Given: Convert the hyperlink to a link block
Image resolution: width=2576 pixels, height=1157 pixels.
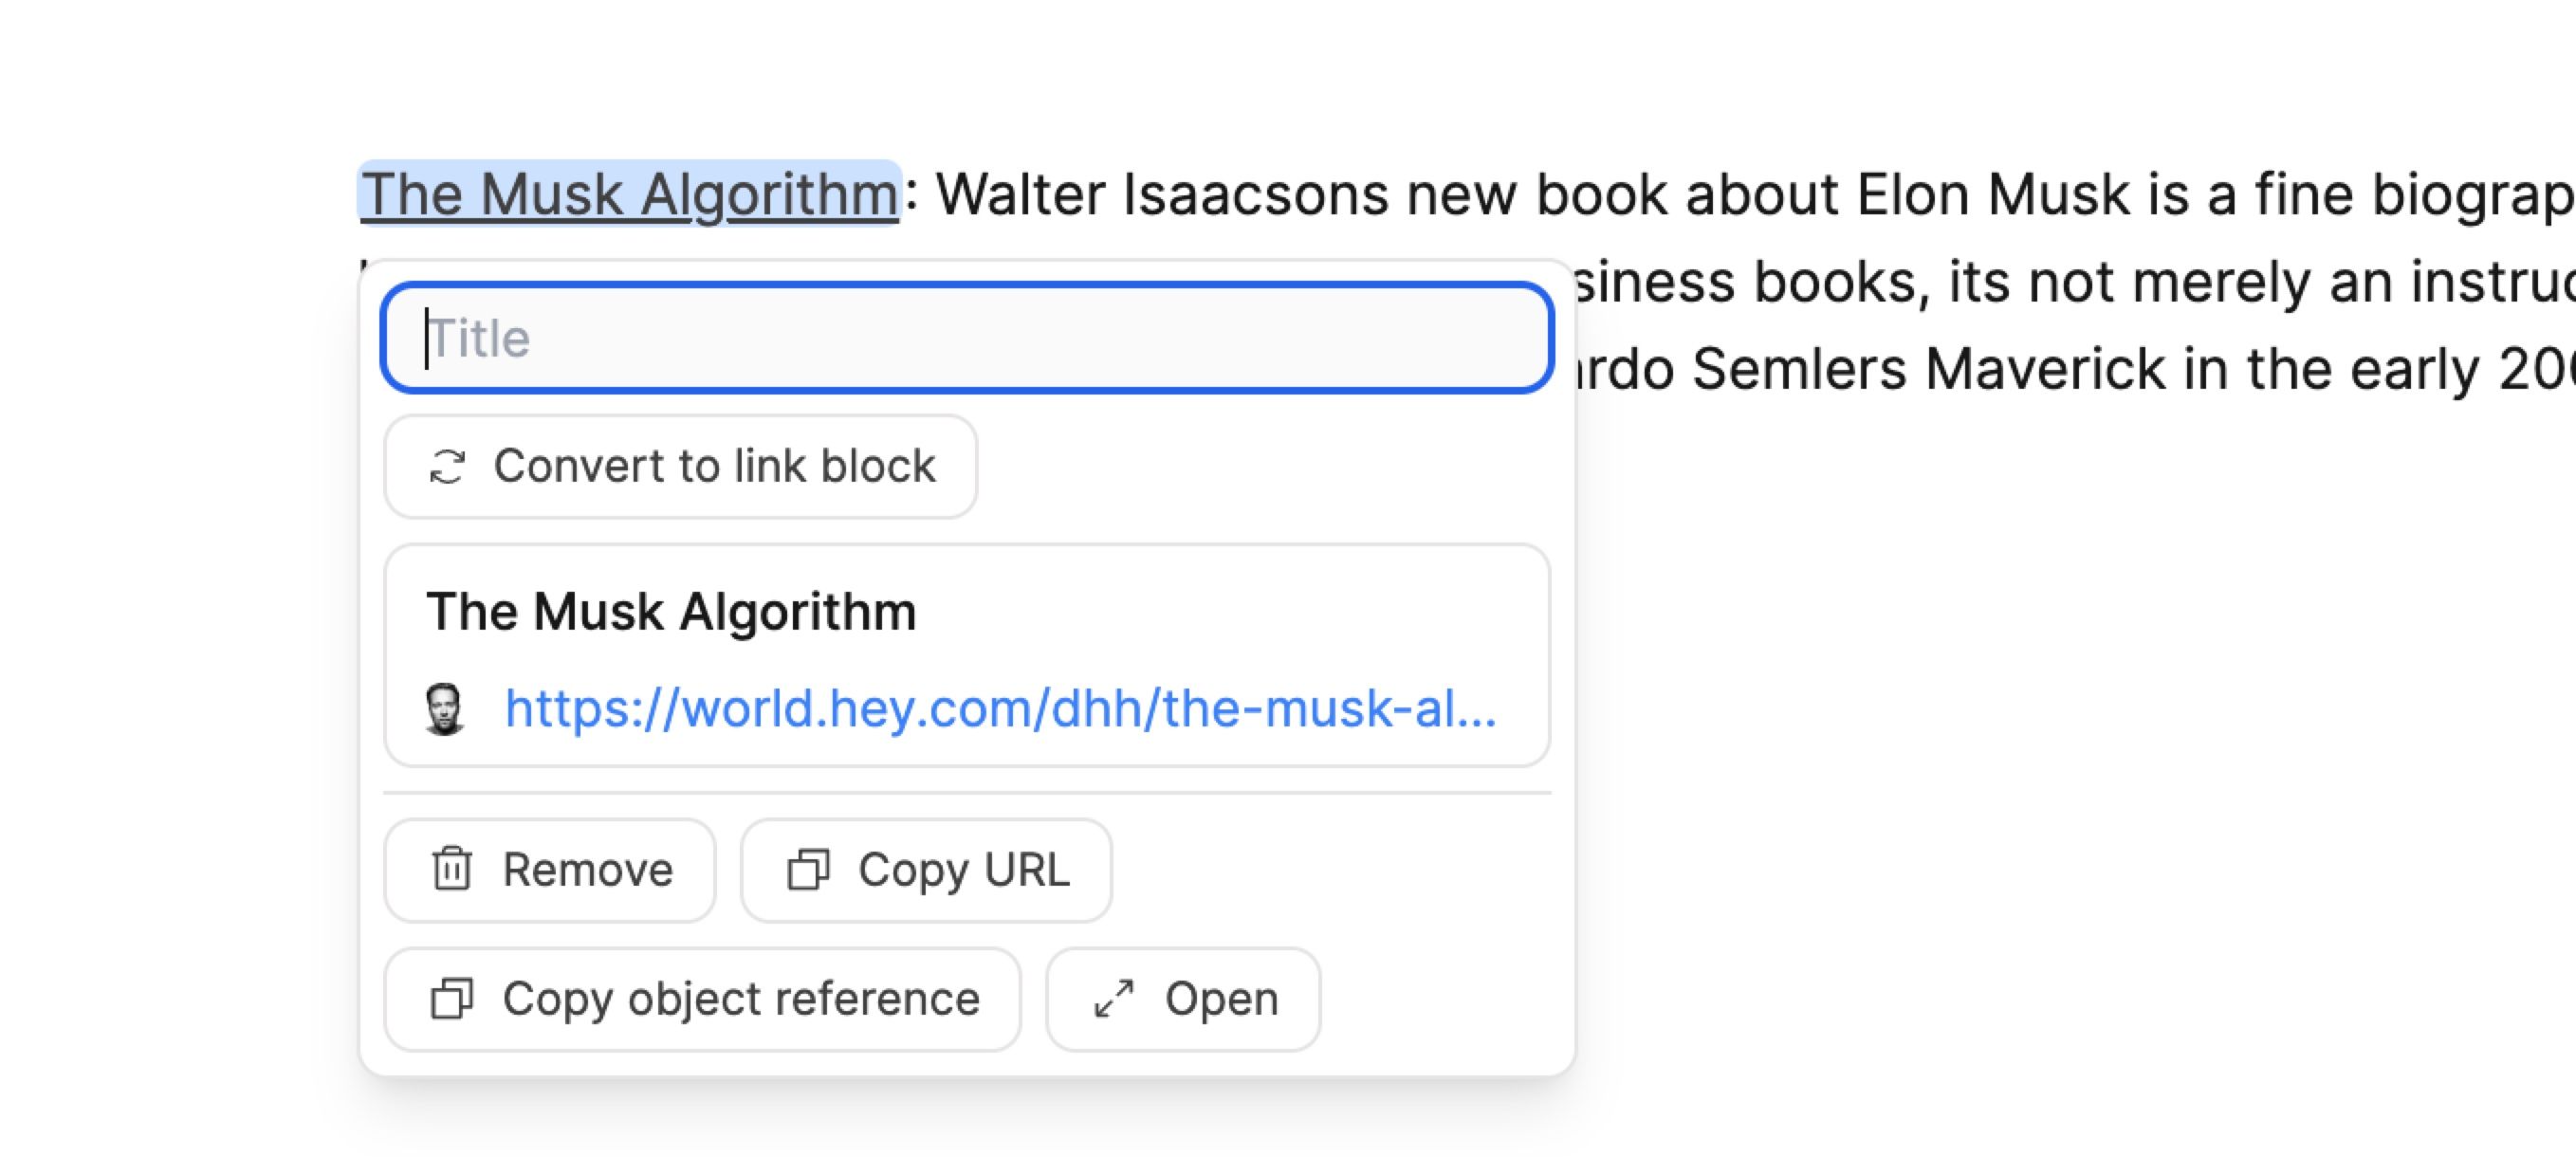Looking at the screenshot, I should pos(681,466).
